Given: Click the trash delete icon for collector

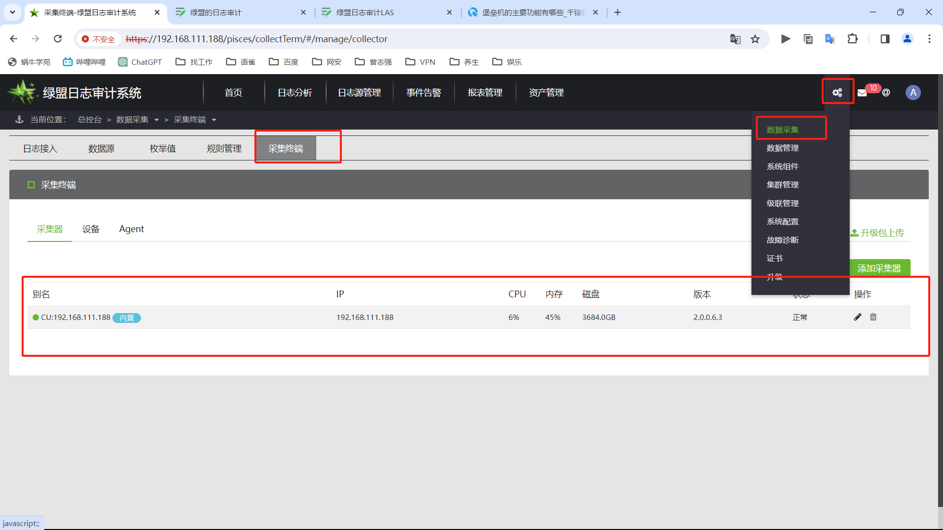Looking at the screenshot, I should (x=873, y=317).
